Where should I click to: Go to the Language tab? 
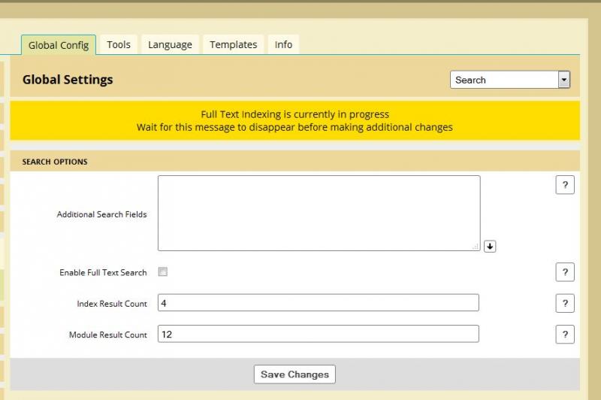(x=170, y=44)
